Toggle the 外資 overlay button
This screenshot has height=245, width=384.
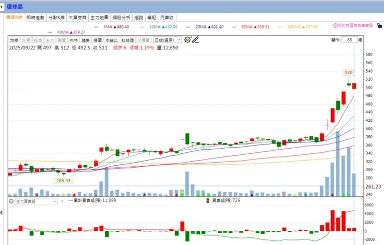click(x=26, y=40)
